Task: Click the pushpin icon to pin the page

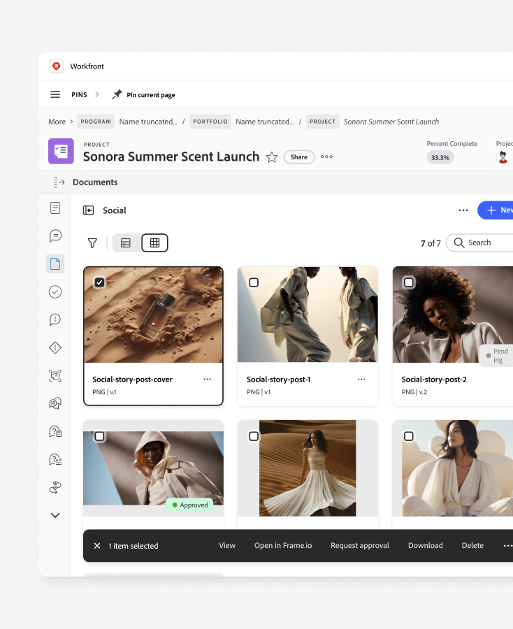Action: (x=117, y=94)
